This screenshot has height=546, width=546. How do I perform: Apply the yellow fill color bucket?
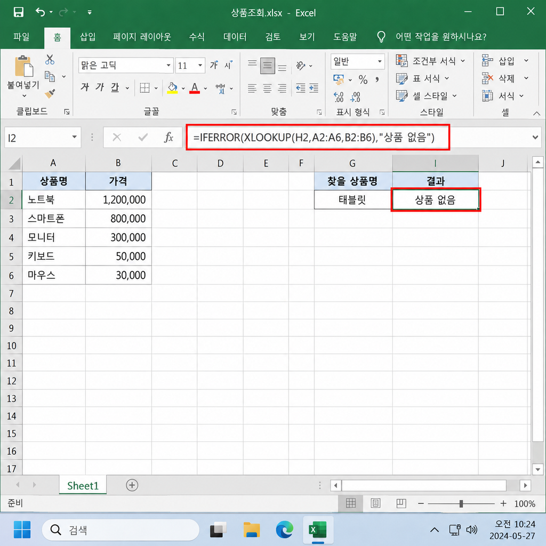click(172, 88)
